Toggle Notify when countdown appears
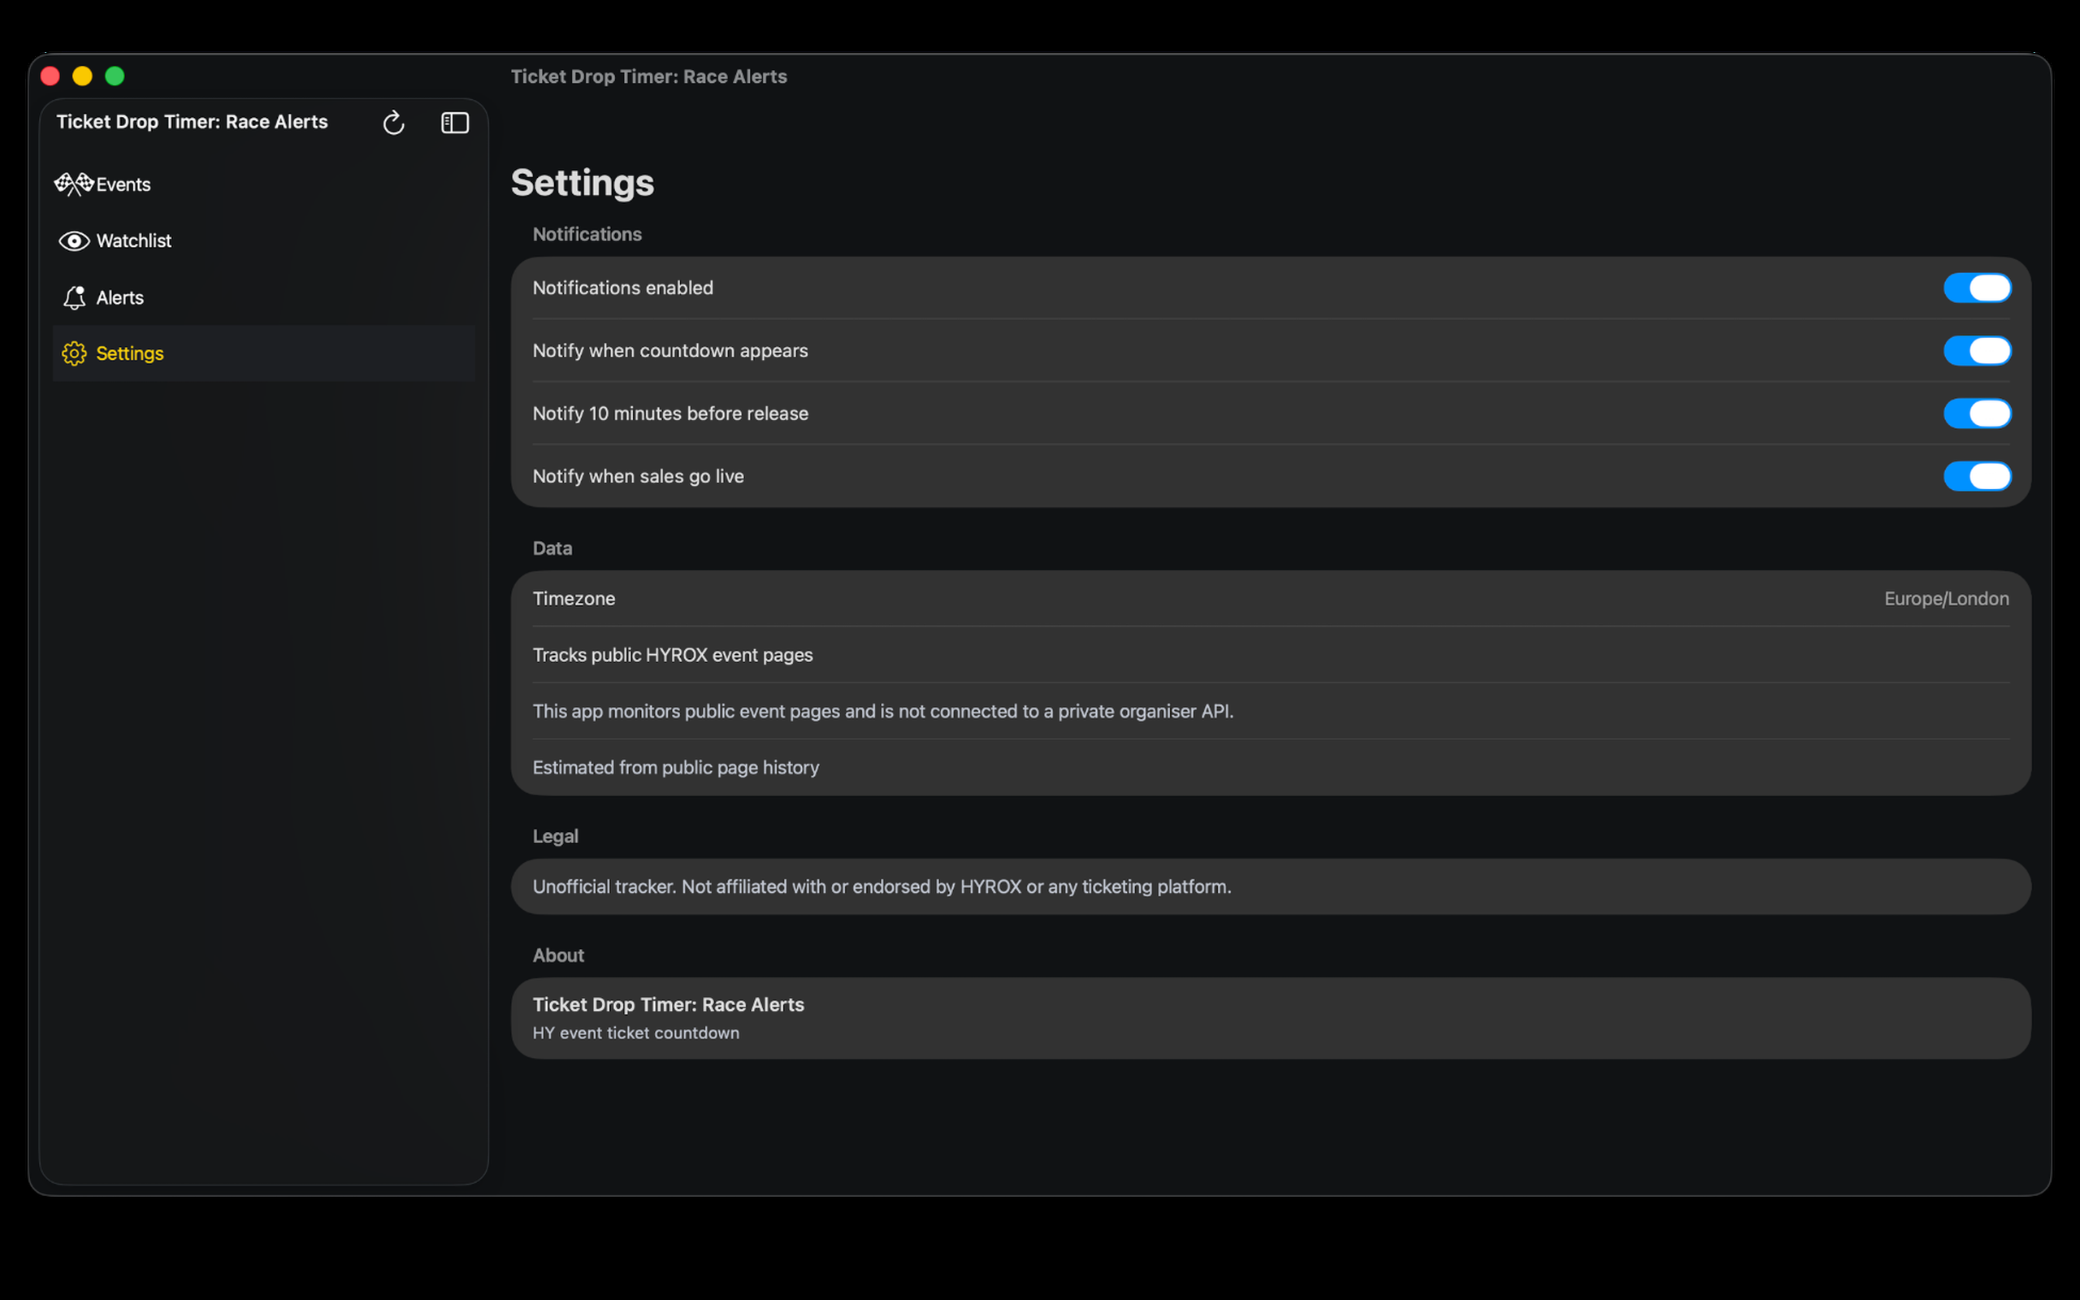2080x1300 pixels. pos(1977,351)
